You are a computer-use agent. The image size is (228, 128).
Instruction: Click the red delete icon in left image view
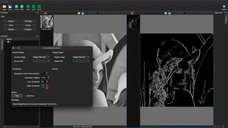click(x=45, y=13)
